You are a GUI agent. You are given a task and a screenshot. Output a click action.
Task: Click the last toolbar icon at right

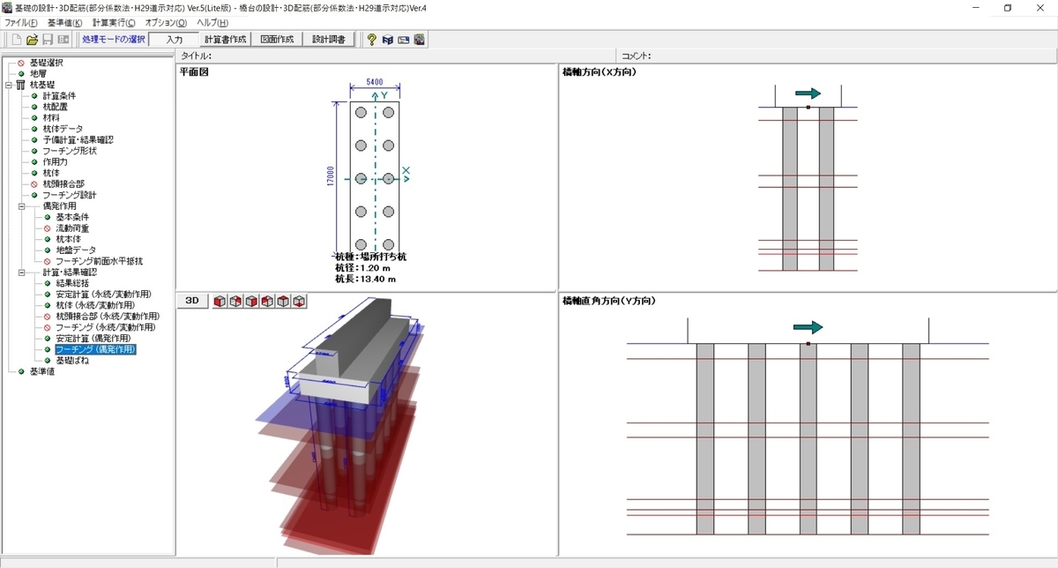[420, 40]
